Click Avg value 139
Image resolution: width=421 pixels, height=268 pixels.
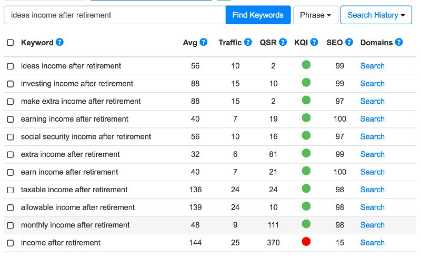tap(195, 207)
